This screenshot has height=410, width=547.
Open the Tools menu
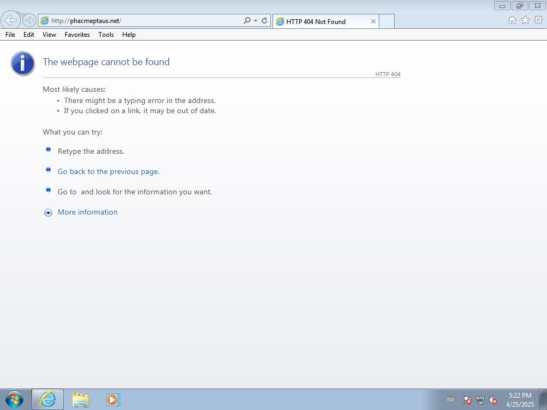(x=106, y=35)
